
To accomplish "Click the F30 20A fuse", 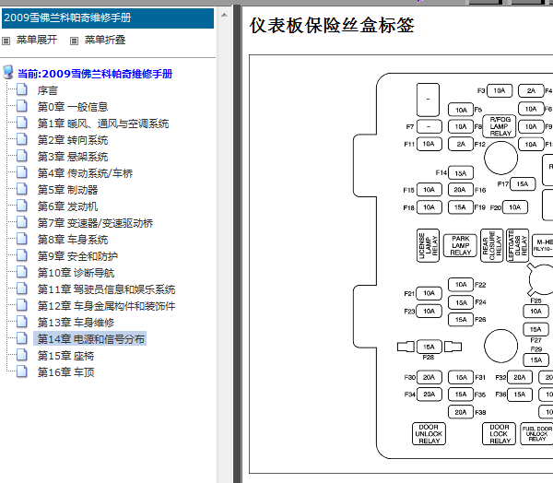I will point(429,377).
